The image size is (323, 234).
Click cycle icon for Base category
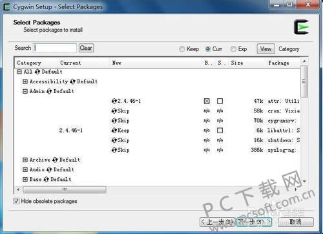tap(46, 179)
